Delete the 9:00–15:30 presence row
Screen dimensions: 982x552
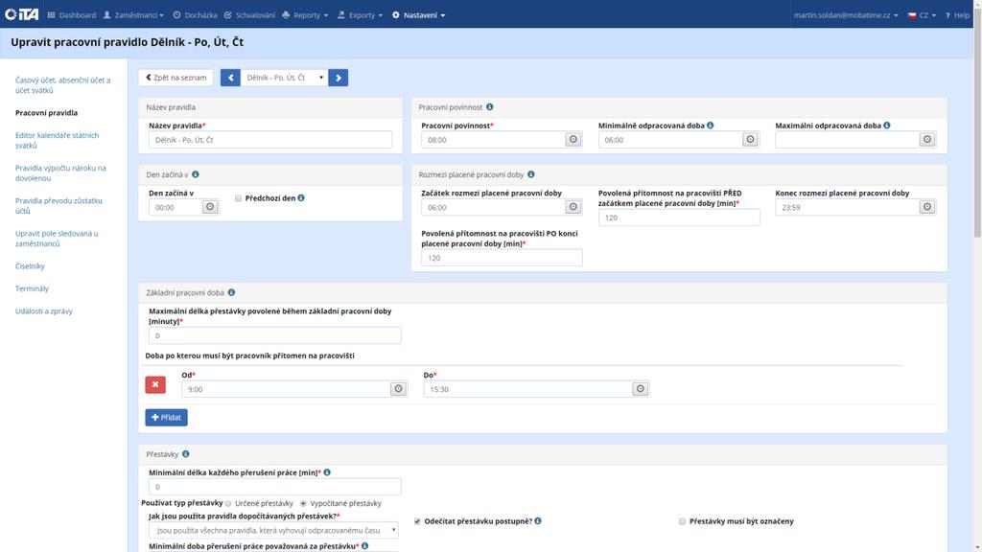[155, 384]
